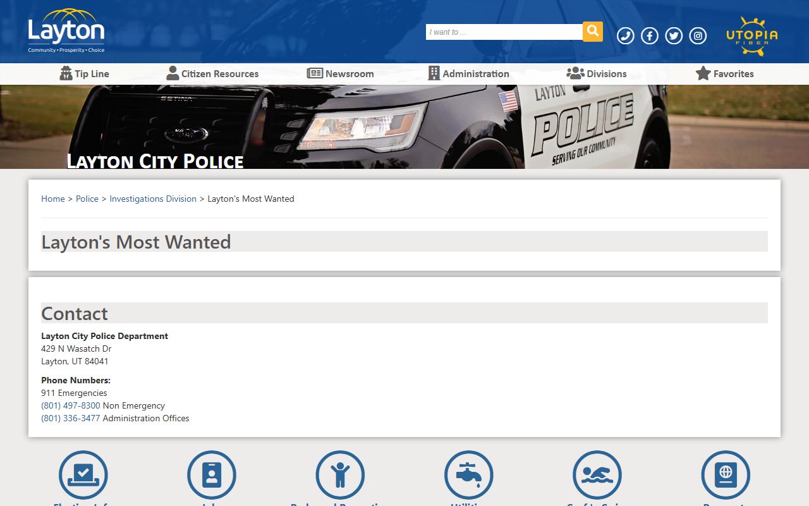Viewport: 809px width, 506px height.
Task: Click the Favorites star icon
Action: (x=703, y=73)
